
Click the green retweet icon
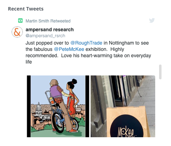pyautogui.click(x=20, y=21)
